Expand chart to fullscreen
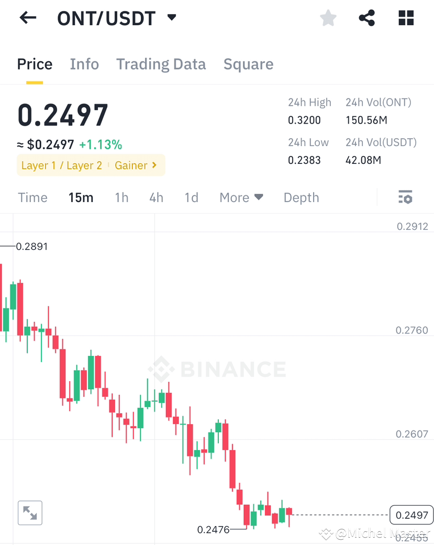The width and height of the screenshot is (434, 545). pos(30,513)
